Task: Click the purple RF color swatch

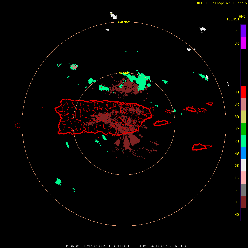Action: pos(243,31)
